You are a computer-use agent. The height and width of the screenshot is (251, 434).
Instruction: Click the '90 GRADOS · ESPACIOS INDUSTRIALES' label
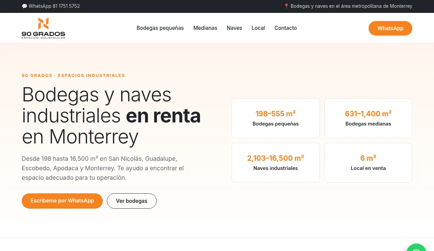73,76
